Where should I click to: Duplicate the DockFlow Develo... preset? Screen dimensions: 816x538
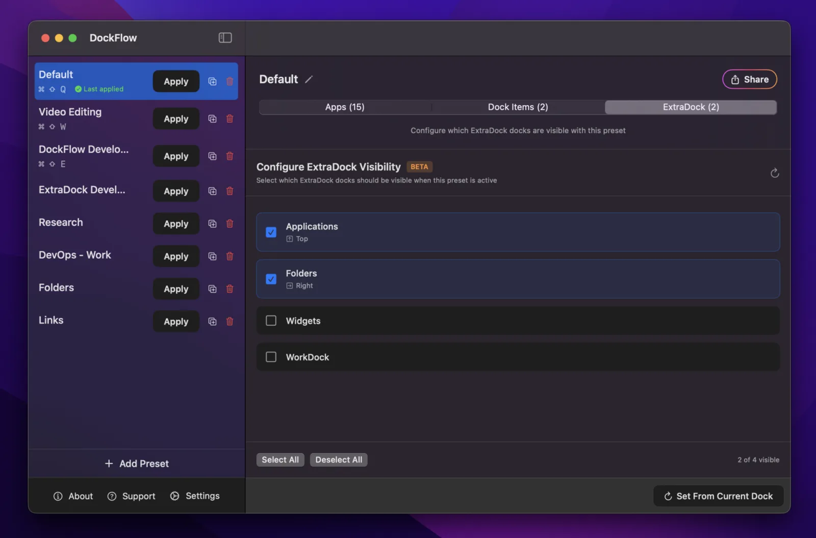point(212,156)
